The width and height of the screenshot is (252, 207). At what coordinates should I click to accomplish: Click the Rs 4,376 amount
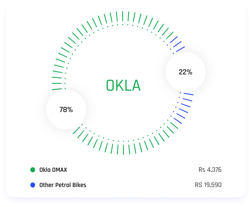pos(210,170)
